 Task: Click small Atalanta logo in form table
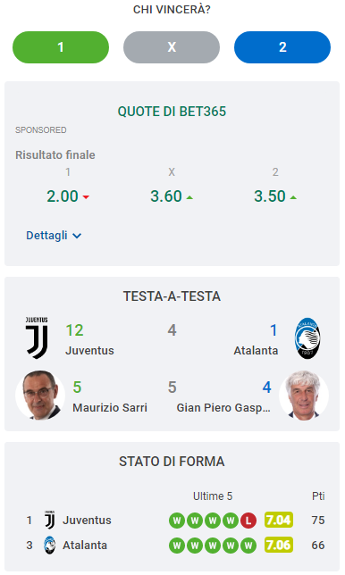click(49, 545)
